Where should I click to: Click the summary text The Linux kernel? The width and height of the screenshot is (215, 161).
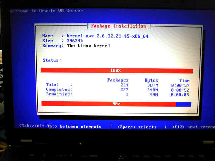88,46
